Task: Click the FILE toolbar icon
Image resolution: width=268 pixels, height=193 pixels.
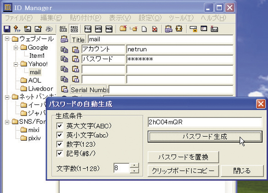Action: pos(88,29)
